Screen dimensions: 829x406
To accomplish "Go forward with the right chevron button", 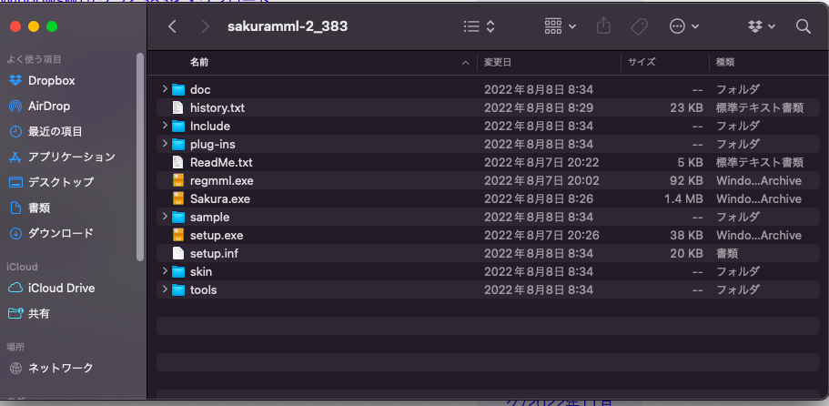I will tap(206, 26).
